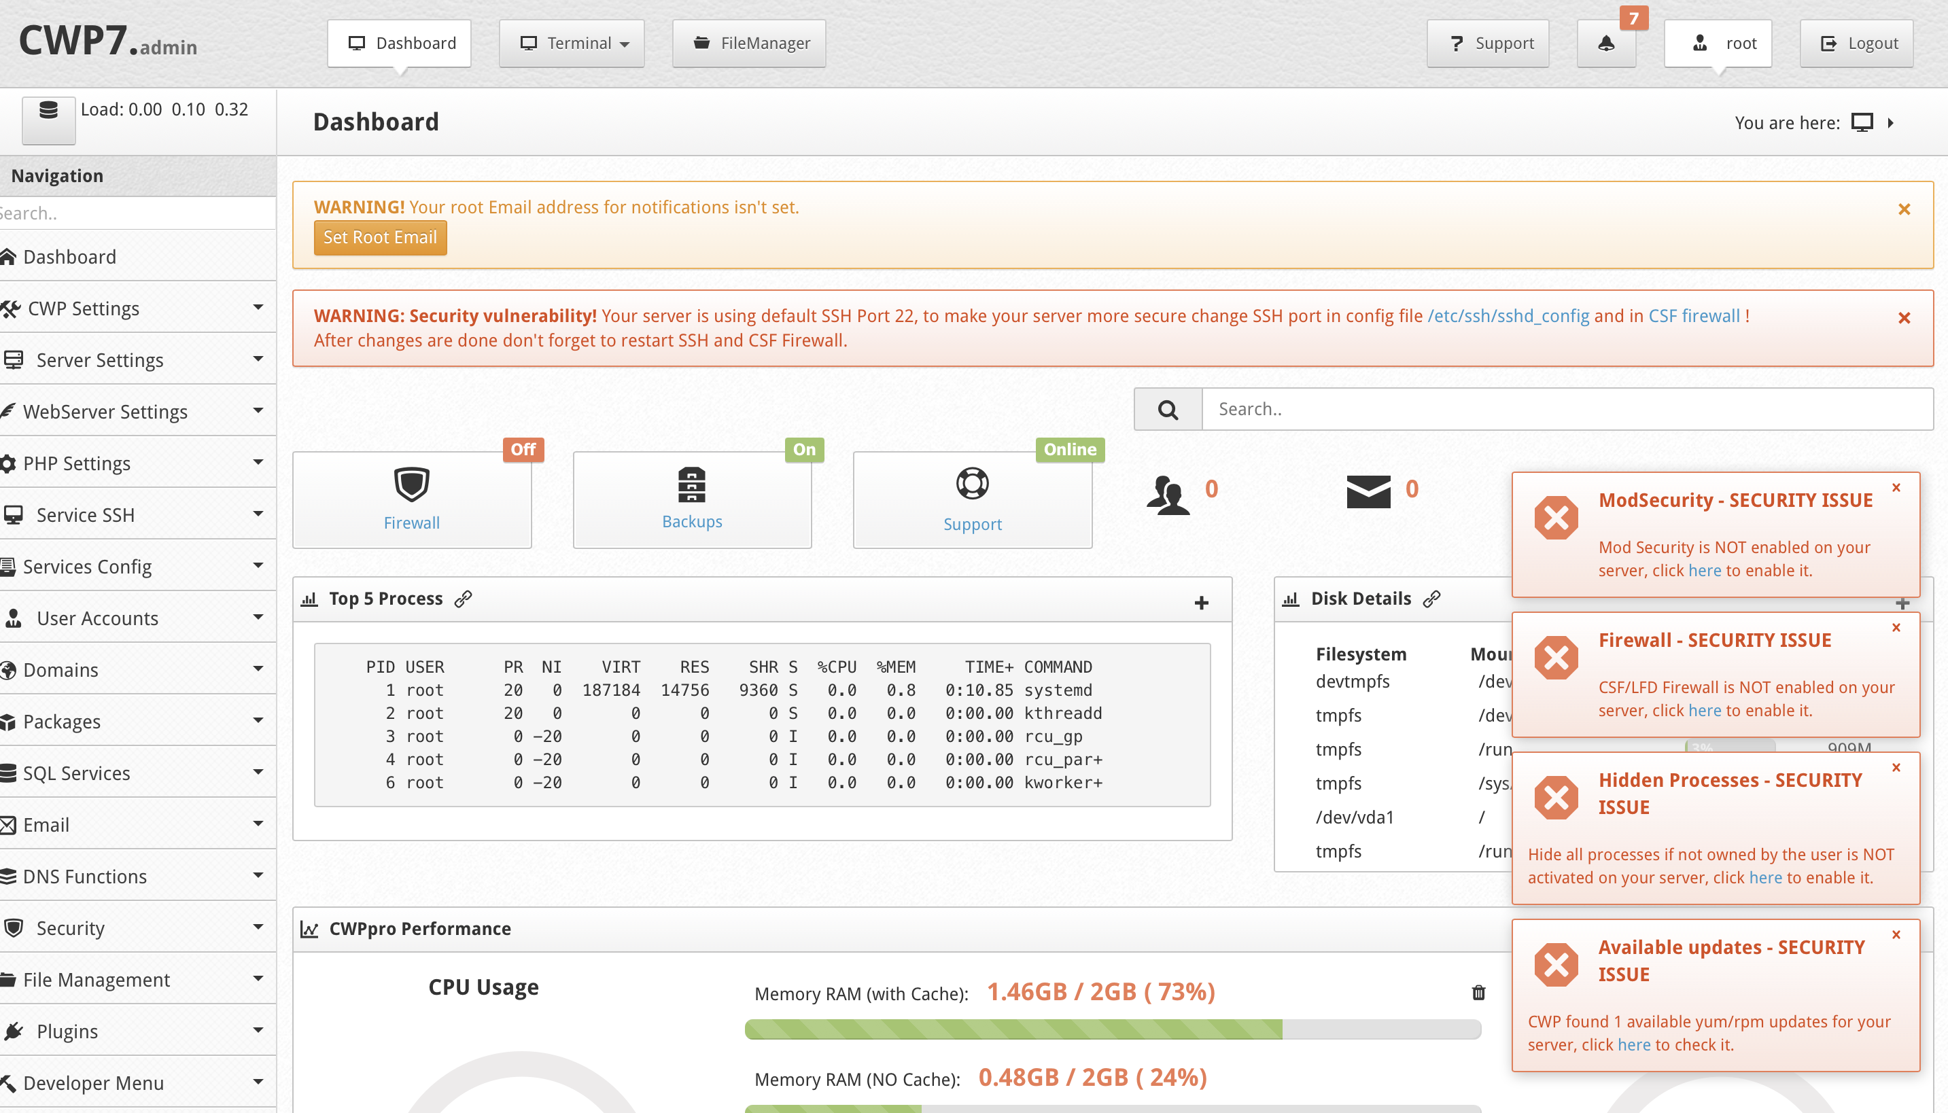Image resolution: width=1948 pixels, height=1113 pixels.
Task: Close the Firewall security issue notification
Action: [1896, 628]
